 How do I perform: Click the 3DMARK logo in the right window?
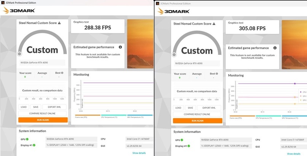click(x=174, y=11)
